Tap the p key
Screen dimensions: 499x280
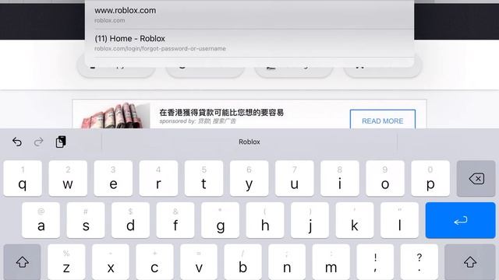pos(430,178)
